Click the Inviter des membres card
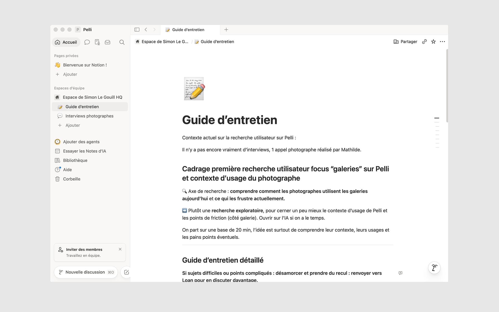 [90, 252]
